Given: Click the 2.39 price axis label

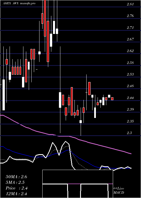Looking at the screenshot, I should tap(130, 109).
